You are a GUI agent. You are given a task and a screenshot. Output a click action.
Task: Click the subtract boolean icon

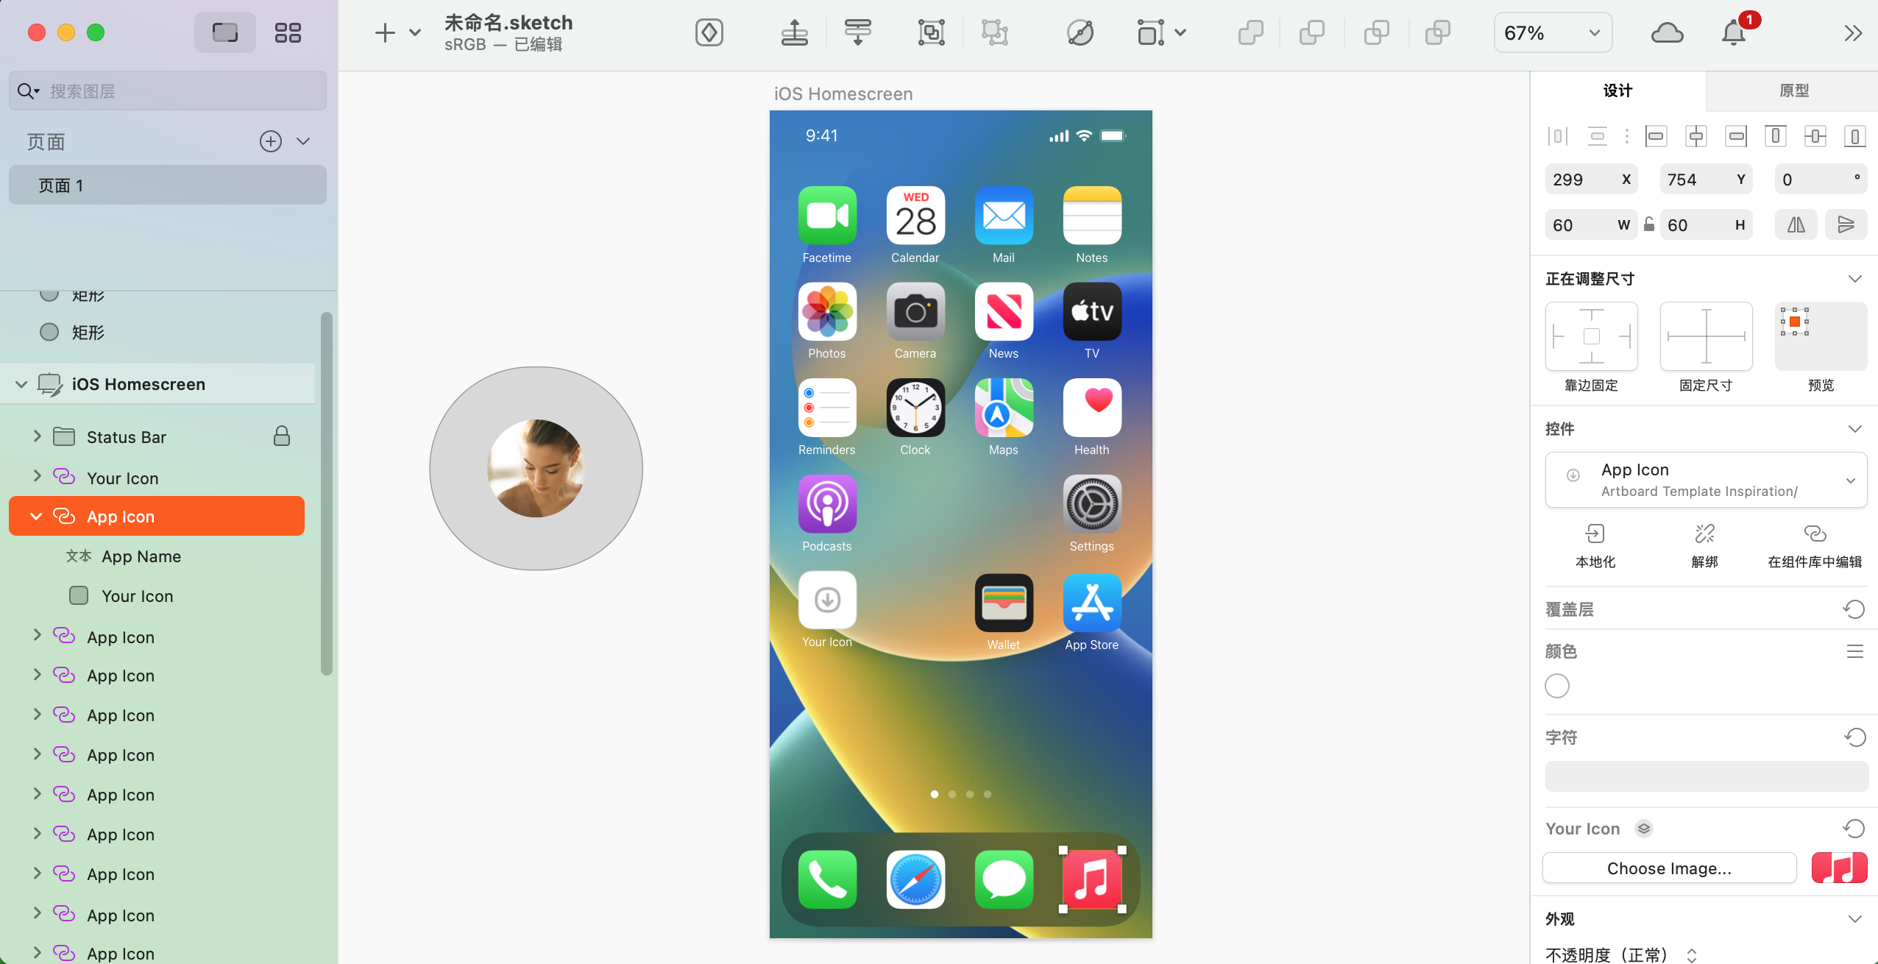[x=1312, y=32]
